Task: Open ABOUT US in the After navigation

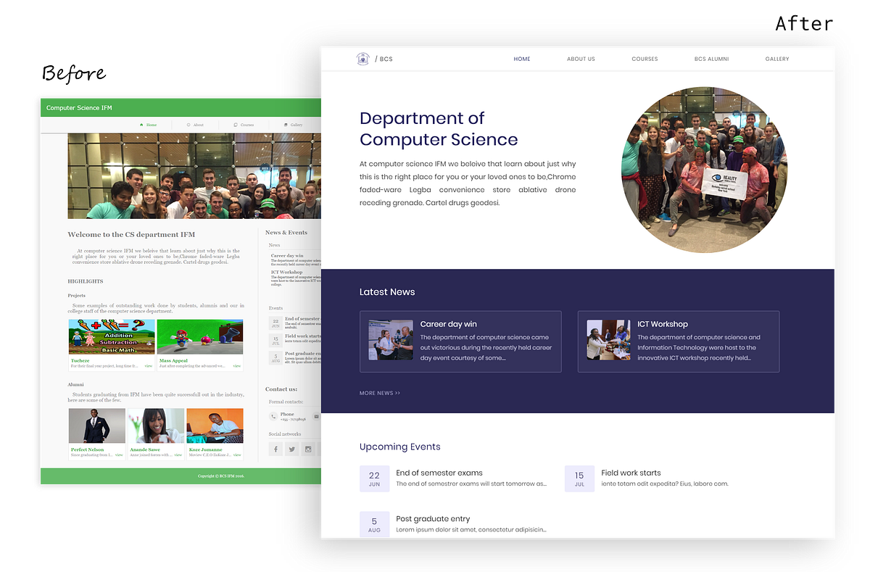Action: click(x=581, y=59)
